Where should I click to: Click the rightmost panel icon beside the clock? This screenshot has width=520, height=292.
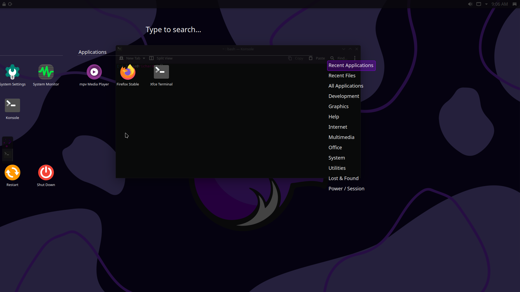coord(515,4)
